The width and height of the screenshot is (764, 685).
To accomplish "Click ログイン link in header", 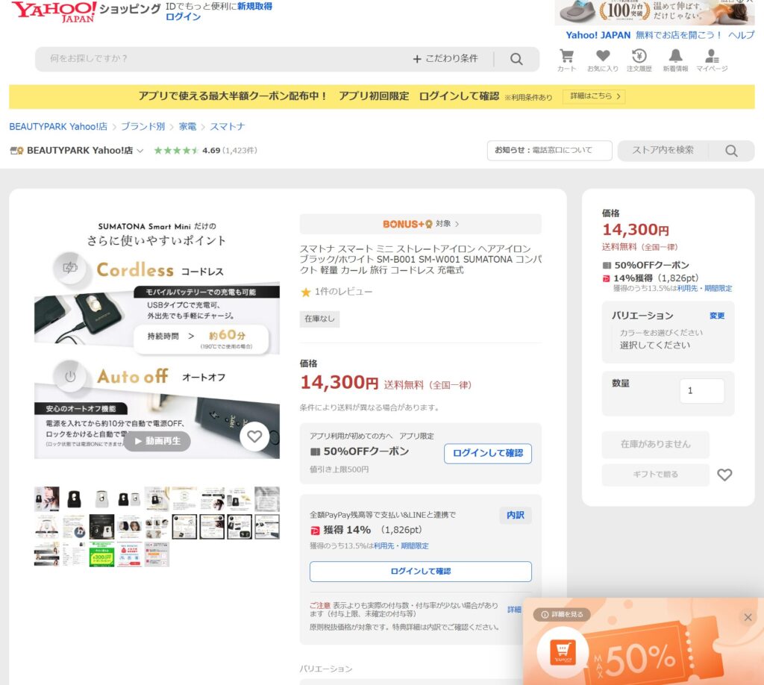I will click(x=184, y=16).
